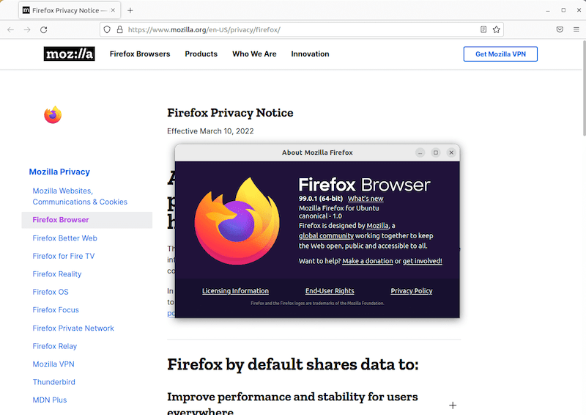Open the Who We Are menu

(254, 54)
